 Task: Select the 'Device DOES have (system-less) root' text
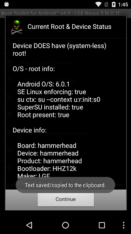coord(60,50)
